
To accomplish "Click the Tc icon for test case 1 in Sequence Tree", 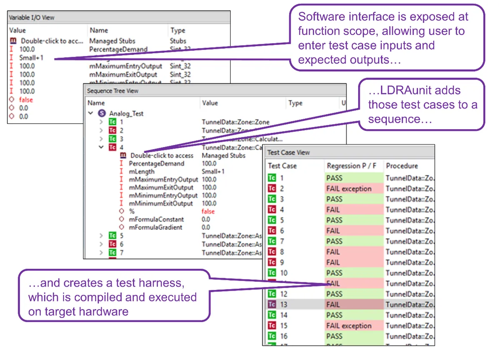I will (112, 122).
